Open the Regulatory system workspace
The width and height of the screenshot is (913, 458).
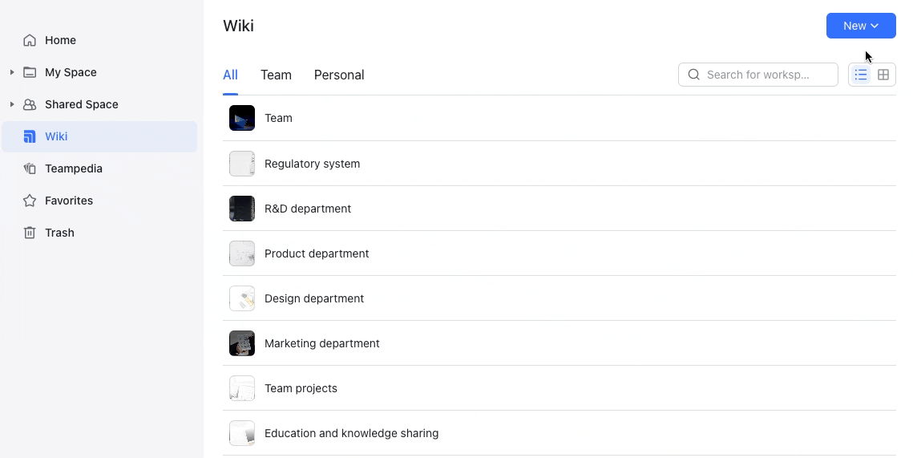click(312, 164)
